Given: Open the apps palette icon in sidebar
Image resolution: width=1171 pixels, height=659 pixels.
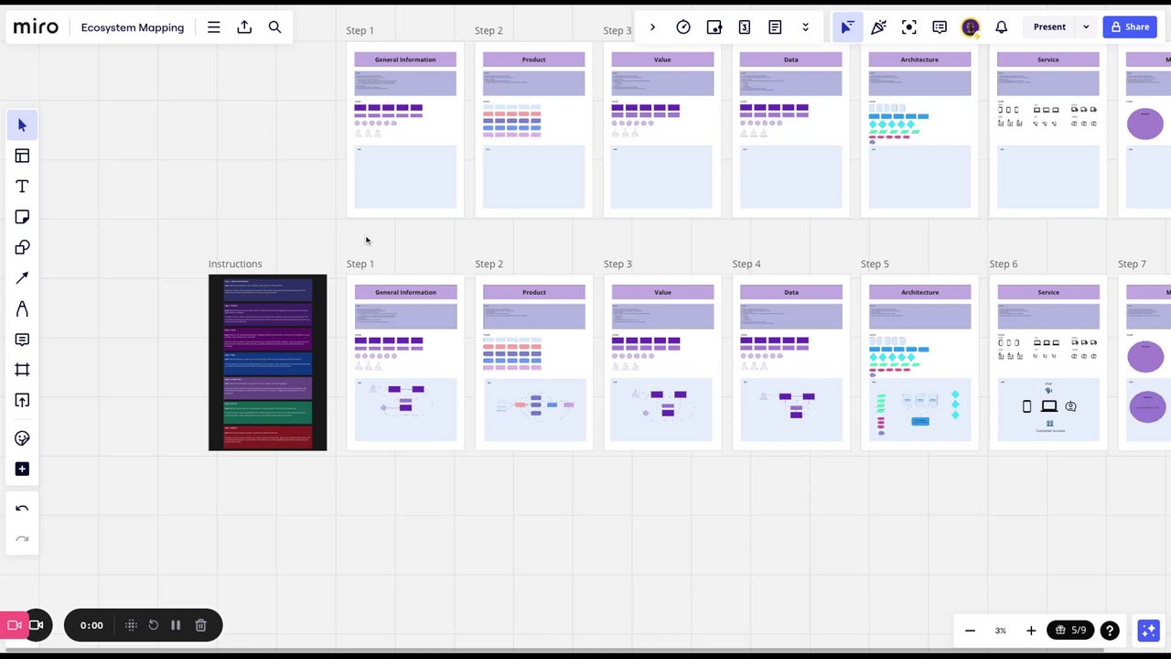Looking at the screenshot, I should (22, 438).
